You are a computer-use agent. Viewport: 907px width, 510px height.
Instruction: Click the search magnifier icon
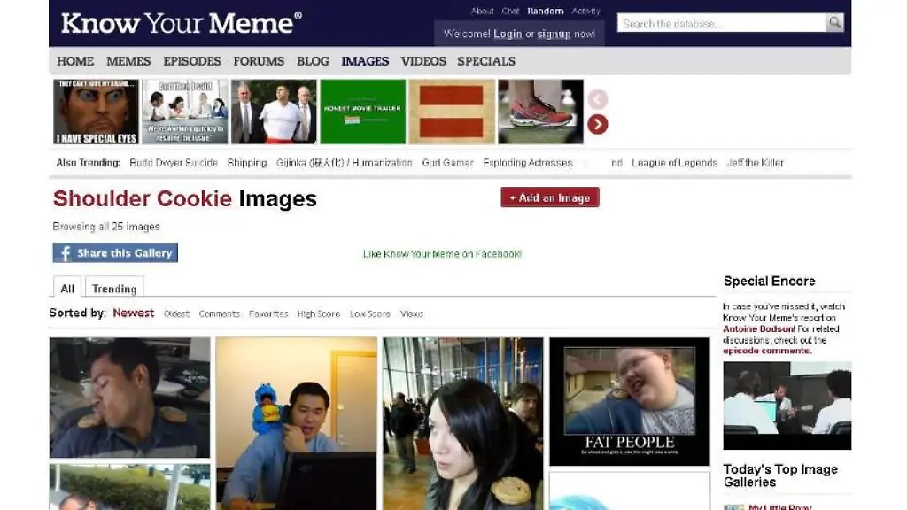pos(834,23)
